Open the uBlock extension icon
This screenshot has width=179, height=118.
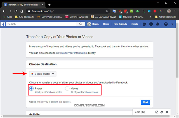click(x=120, y=11)
